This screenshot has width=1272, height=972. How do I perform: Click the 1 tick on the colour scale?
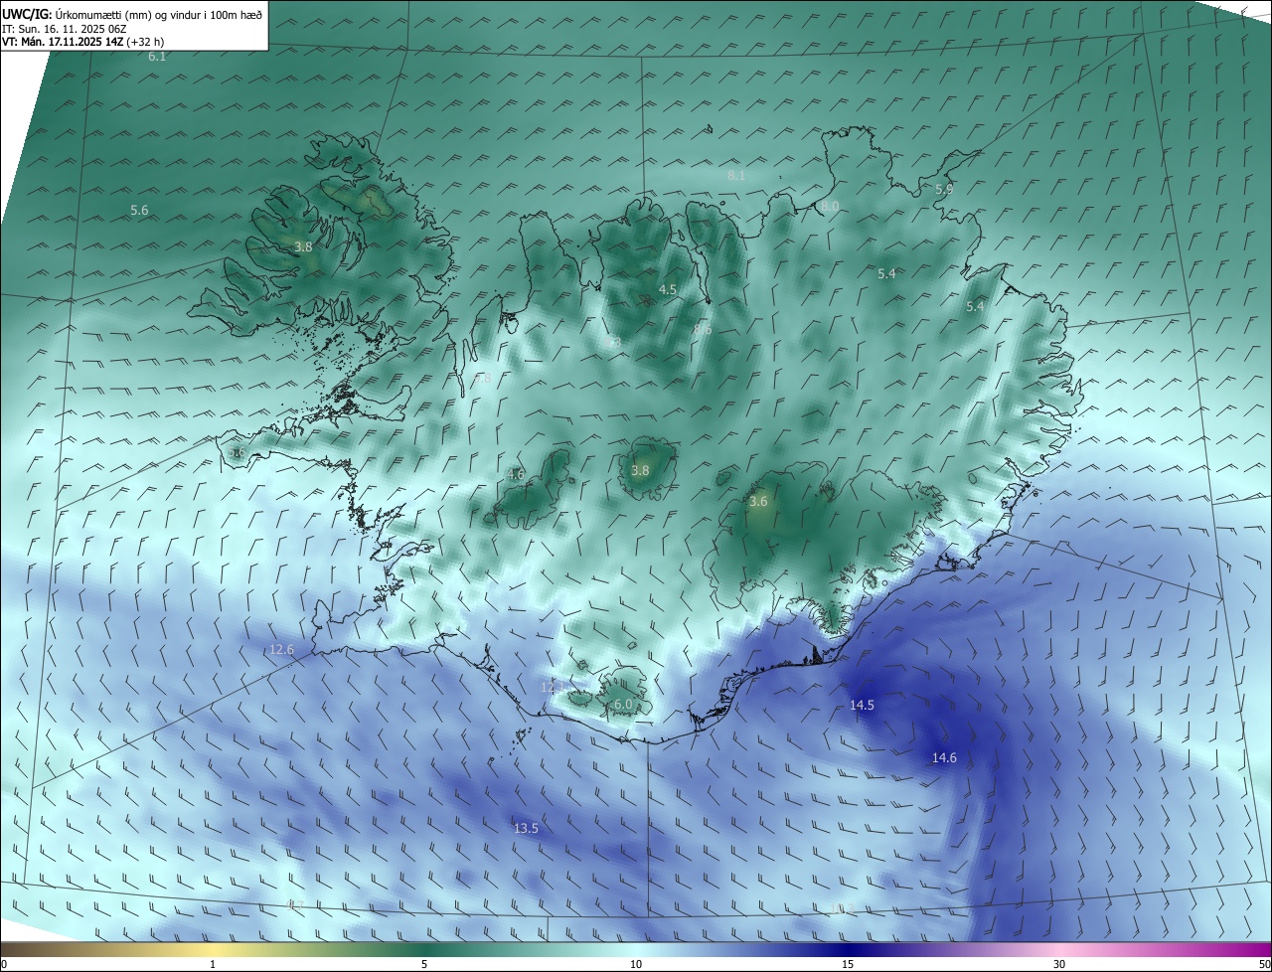tap(213, 964)
